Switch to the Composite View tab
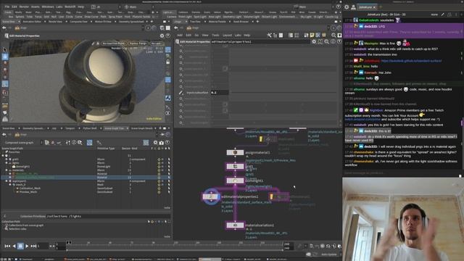The image size is (464, 261). [x=79, y=22]
